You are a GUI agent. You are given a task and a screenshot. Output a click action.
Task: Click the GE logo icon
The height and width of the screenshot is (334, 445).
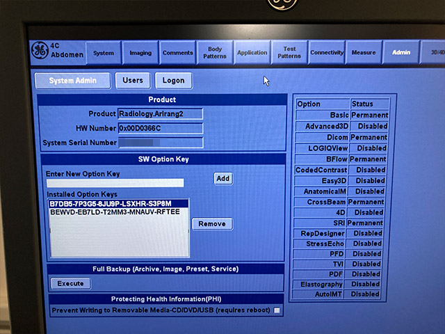coord(40,50)
